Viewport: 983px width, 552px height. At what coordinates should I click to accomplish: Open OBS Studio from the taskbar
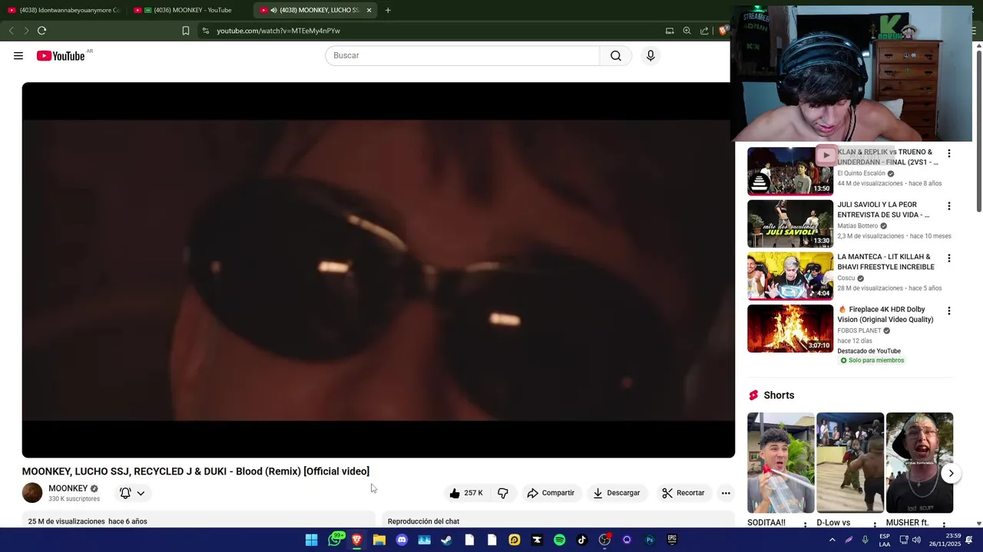604,540
